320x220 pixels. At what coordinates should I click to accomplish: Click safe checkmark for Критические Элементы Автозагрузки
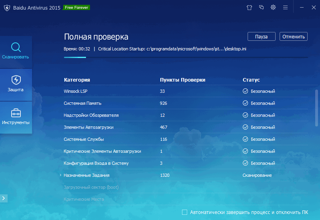pos(245,151)
